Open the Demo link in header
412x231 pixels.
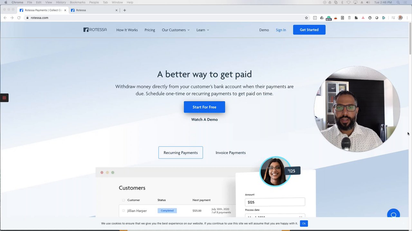point(264,30)
